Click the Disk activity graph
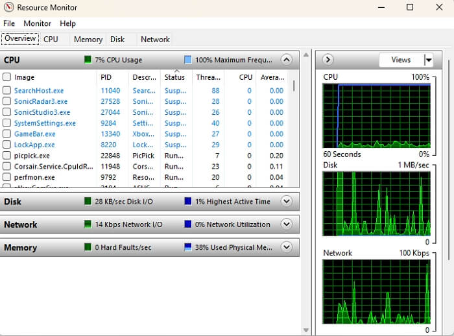454x336 pixels. click(376, 204)
